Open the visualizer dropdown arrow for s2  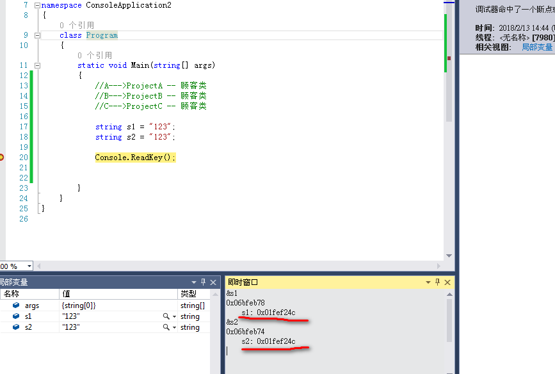coord(174,328)
